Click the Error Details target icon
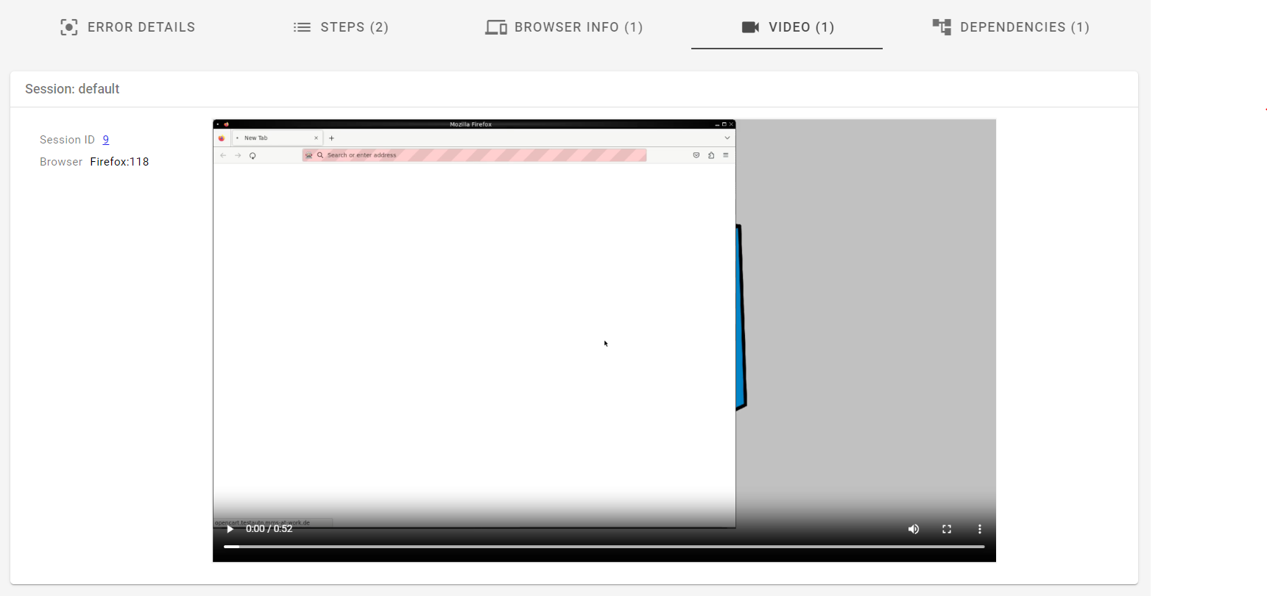Image resolution: width=1267 pixels, height=596 pixels. point(68,27)
